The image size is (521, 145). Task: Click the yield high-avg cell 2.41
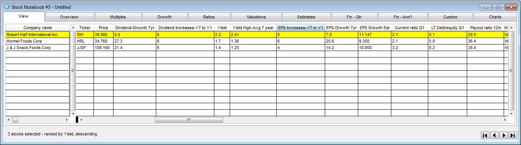click(x=253, y=35)
